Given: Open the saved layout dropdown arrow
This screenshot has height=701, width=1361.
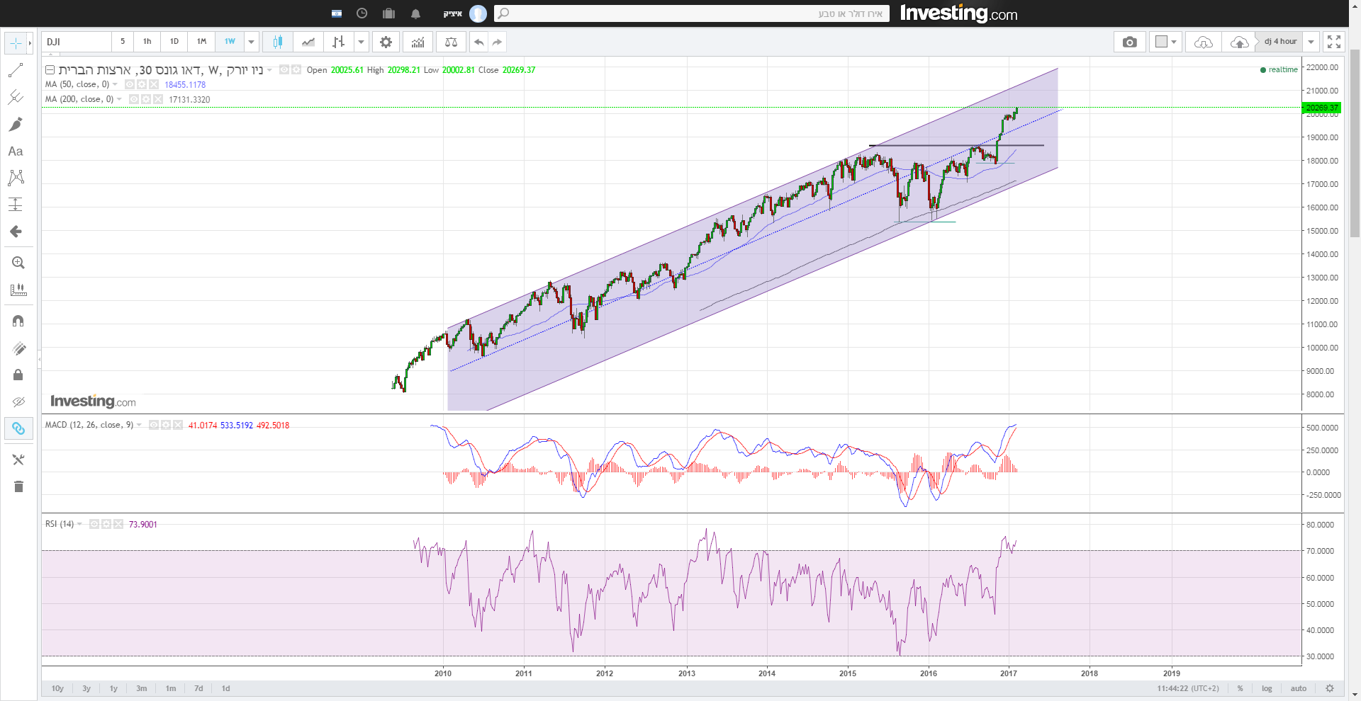Looking at the screenshot, I should pos(1311,42).
